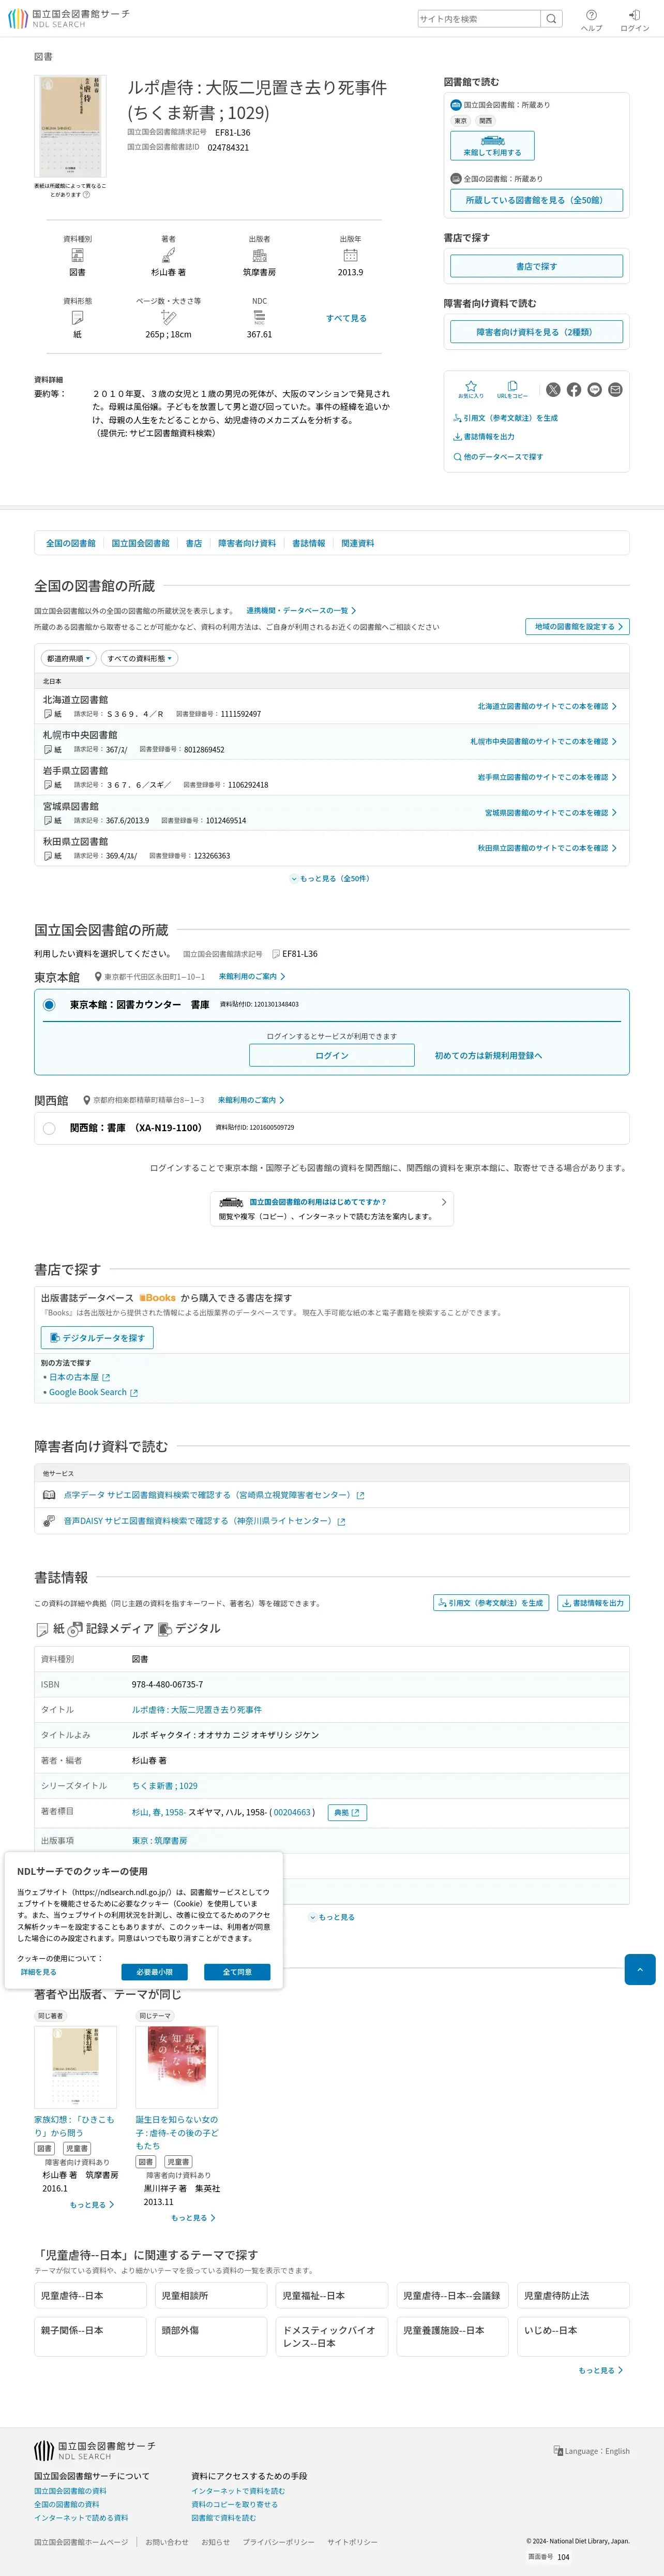Click 所蔵している図書館を見る（全50館）button

536,200
